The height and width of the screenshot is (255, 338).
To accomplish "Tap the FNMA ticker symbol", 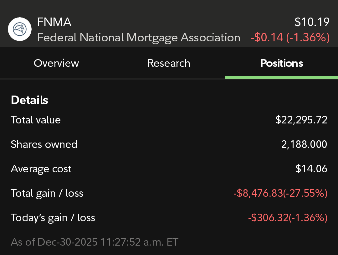I will (x=54, y=22).
